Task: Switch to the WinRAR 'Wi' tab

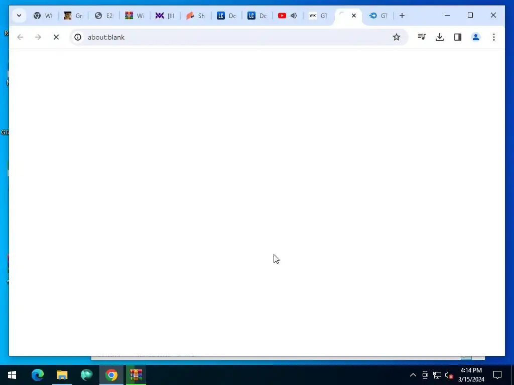Action: click(x=135, y=16)
